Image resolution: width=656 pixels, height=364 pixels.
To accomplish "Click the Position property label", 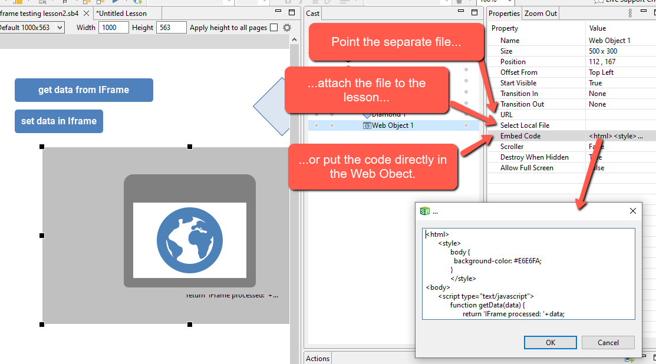I will [x=513, y=61].
